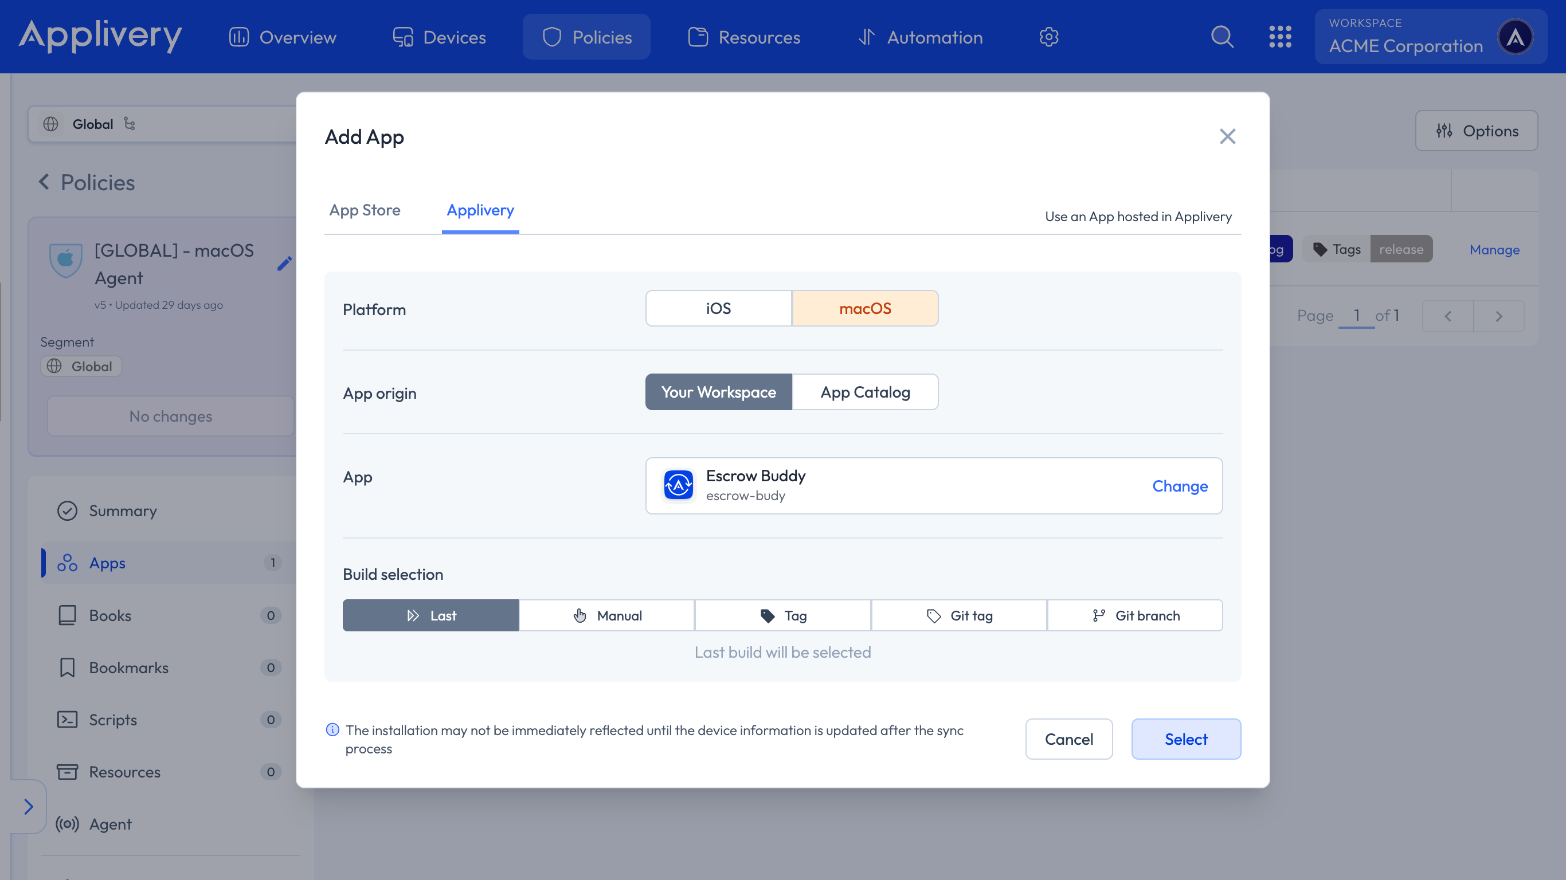Image resolution: width=1566 pixels, height=880 pixels.
Task: Click Change to pick a different app
Action: pos(1179,486)
